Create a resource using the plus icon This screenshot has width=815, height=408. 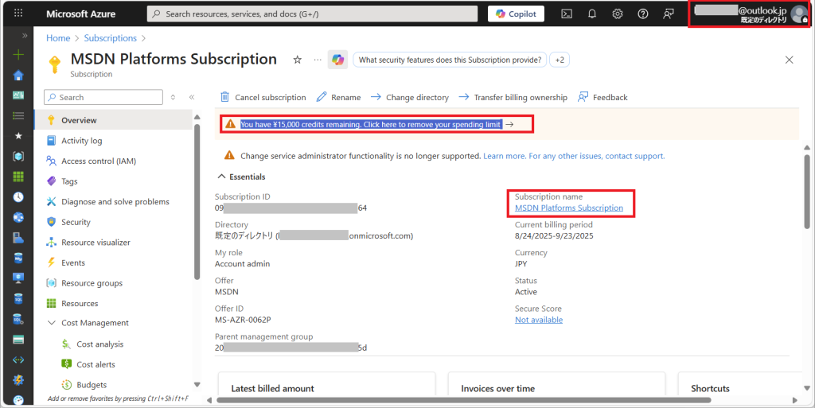click(18, 55)
